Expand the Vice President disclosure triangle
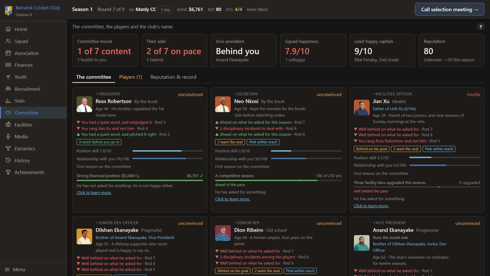The height and width of the screenshot is (276, 490). 374,223
